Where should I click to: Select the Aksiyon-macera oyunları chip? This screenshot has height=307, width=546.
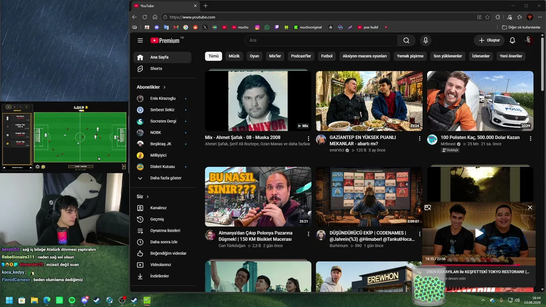coord(365,56)
